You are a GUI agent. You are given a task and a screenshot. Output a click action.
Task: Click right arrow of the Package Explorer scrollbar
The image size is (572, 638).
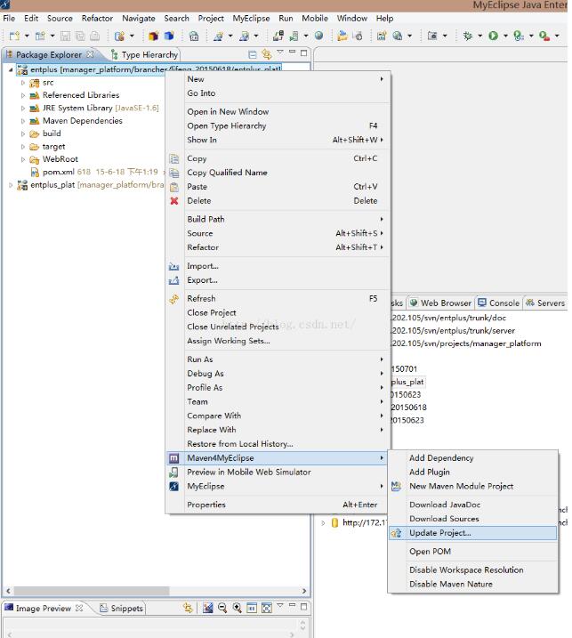304,591
